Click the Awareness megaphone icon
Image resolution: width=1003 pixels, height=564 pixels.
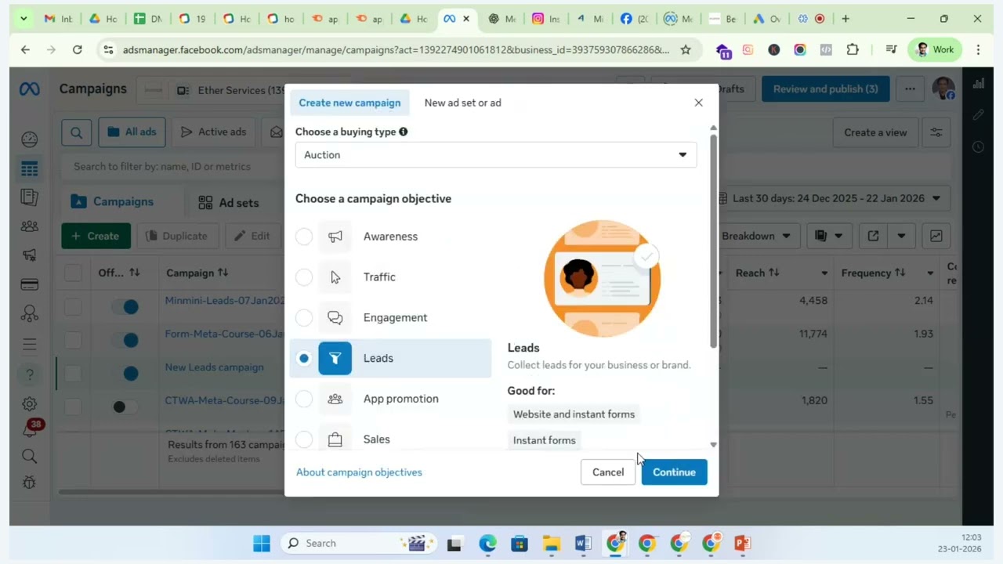[335, 237]
